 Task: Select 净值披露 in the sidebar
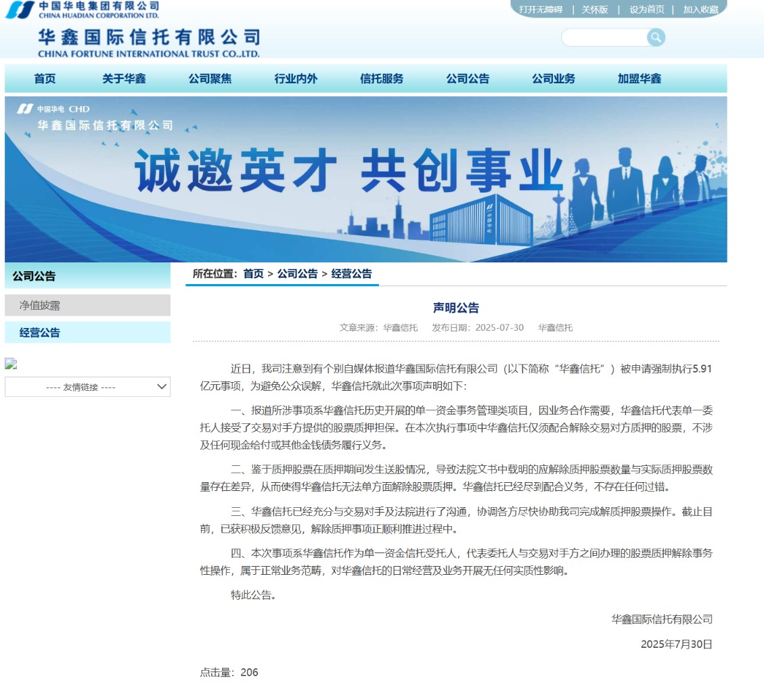point(88,305)
